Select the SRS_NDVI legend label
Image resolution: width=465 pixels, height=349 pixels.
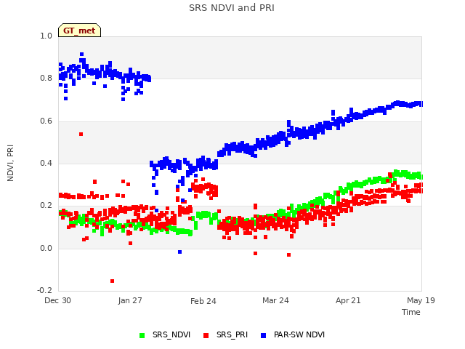171,334
